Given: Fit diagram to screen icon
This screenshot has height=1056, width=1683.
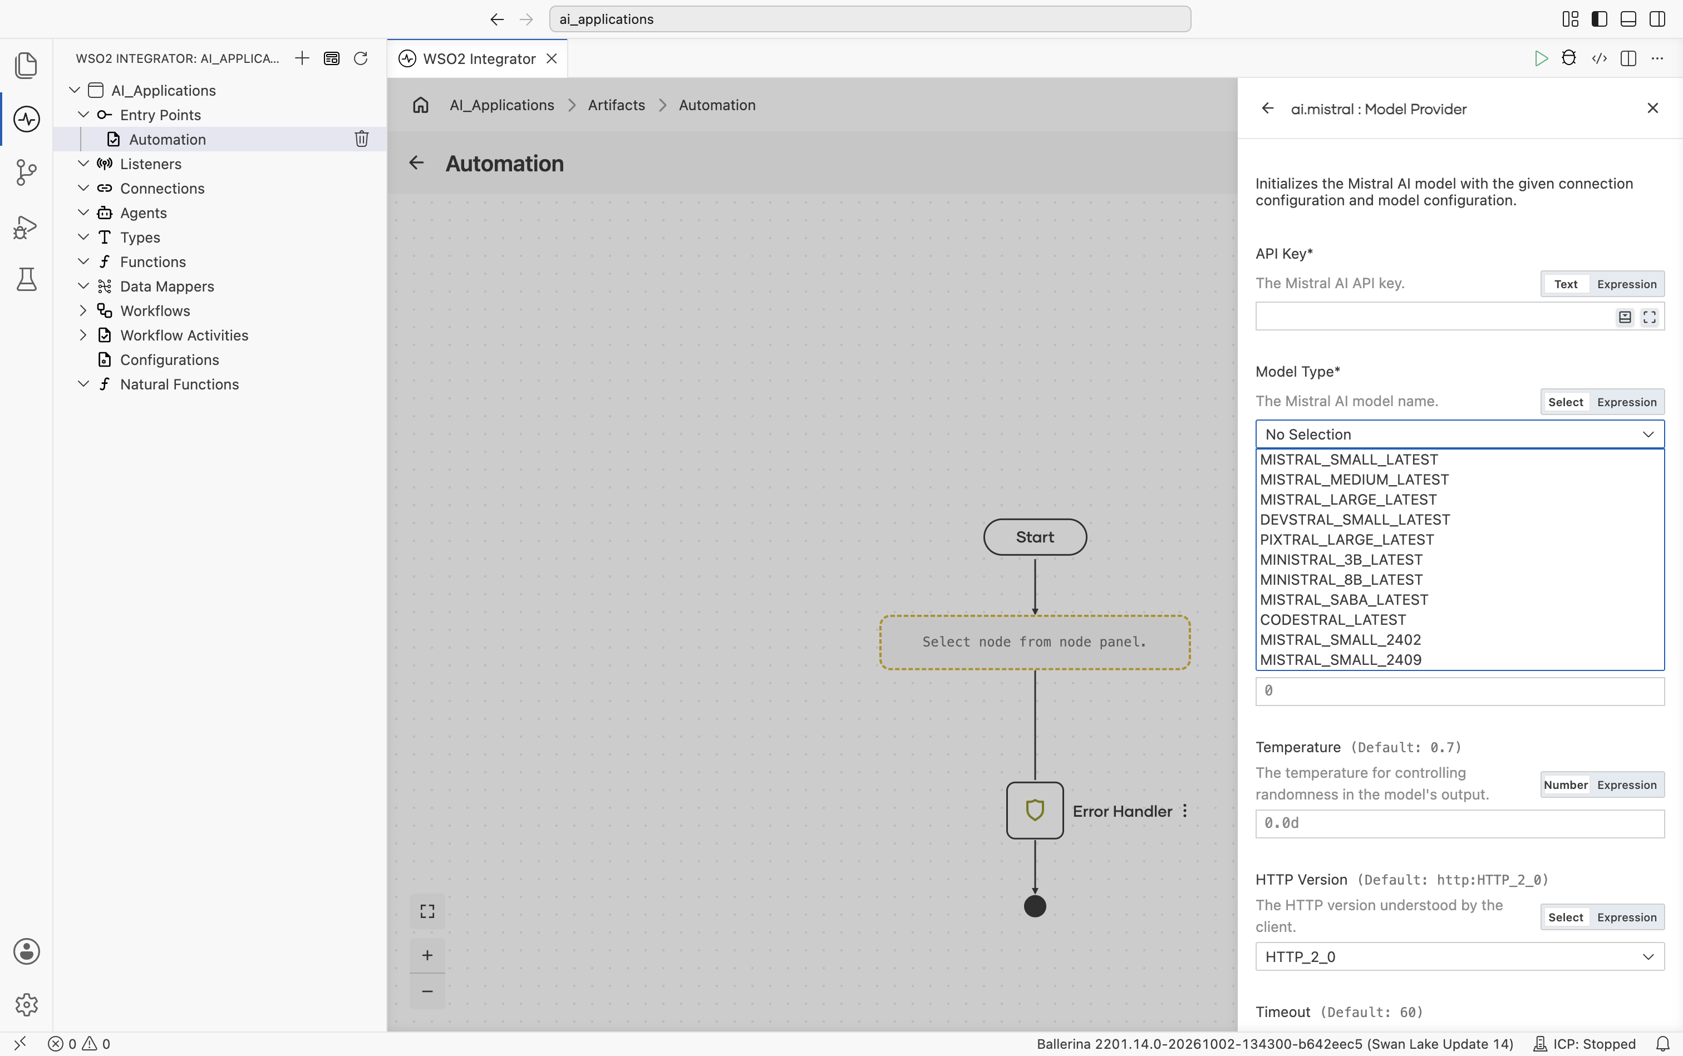Looking at the screenshot, I should tap(427, 911).
